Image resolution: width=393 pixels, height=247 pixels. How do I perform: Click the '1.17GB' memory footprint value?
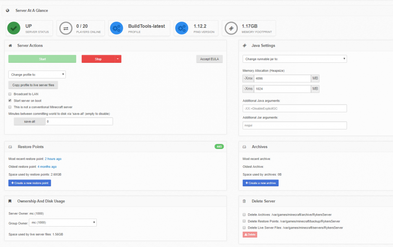[250, 26]
